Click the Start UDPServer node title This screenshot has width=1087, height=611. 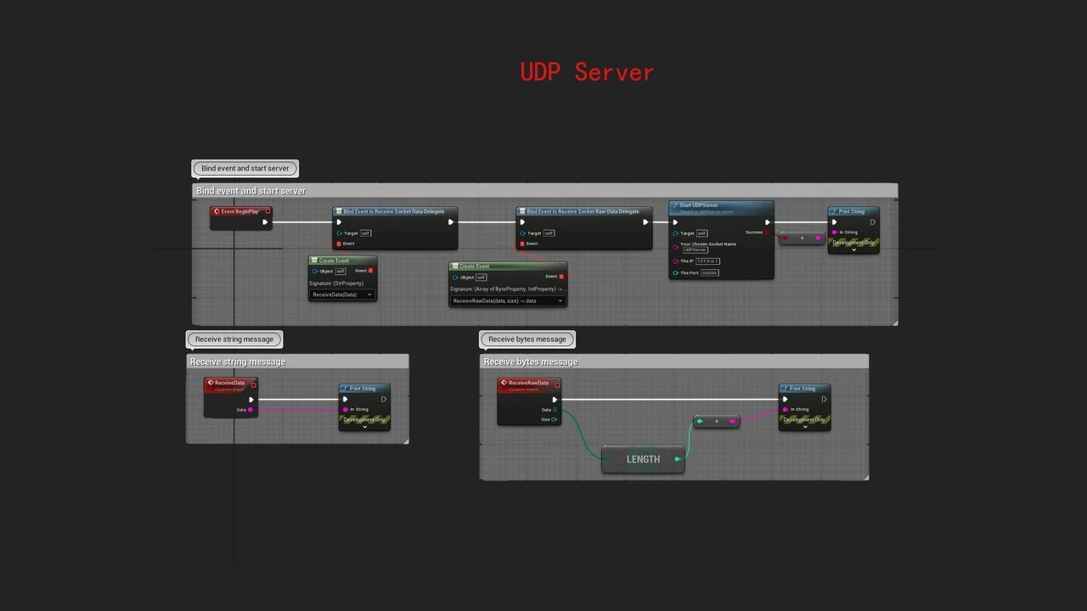click(x=699, y=205)
